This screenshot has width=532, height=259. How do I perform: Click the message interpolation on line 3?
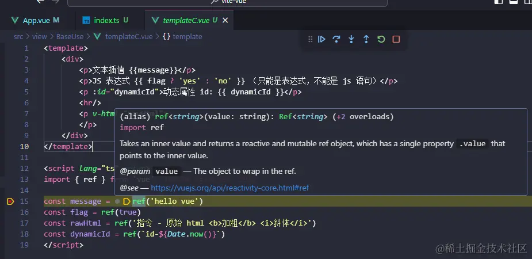click(154, 70)
